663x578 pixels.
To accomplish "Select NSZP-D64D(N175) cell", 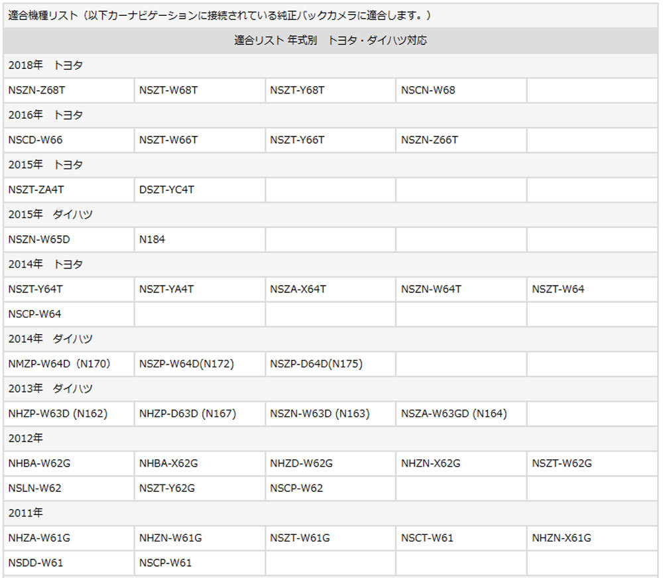I will [x=330, y=364].
